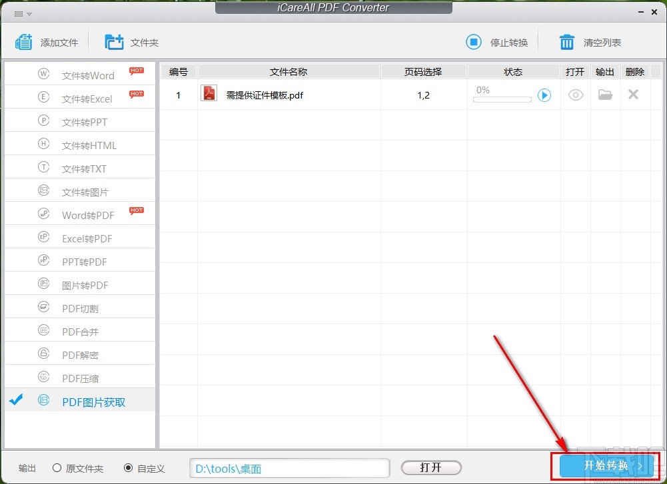Open the PDF解密 (decrypt) function
This screenshot has height=484, width=667.
[x=80, y=354]
